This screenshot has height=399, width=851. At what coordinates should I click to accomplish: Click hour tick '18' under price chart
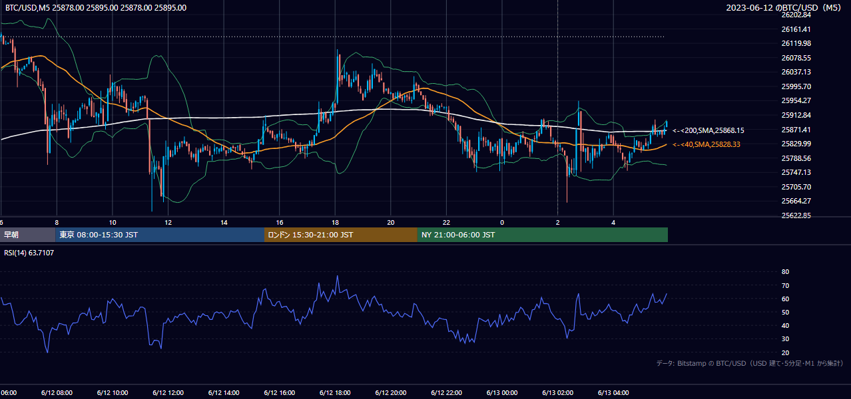coord(335,222)
